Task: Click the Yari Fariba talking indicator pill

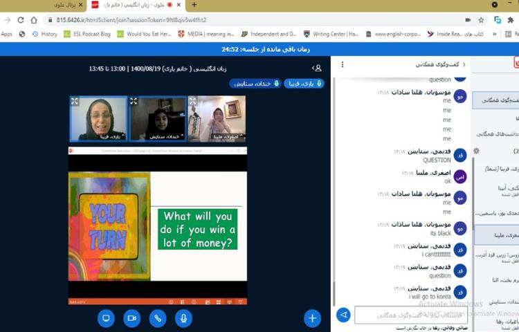Action: 304,84
